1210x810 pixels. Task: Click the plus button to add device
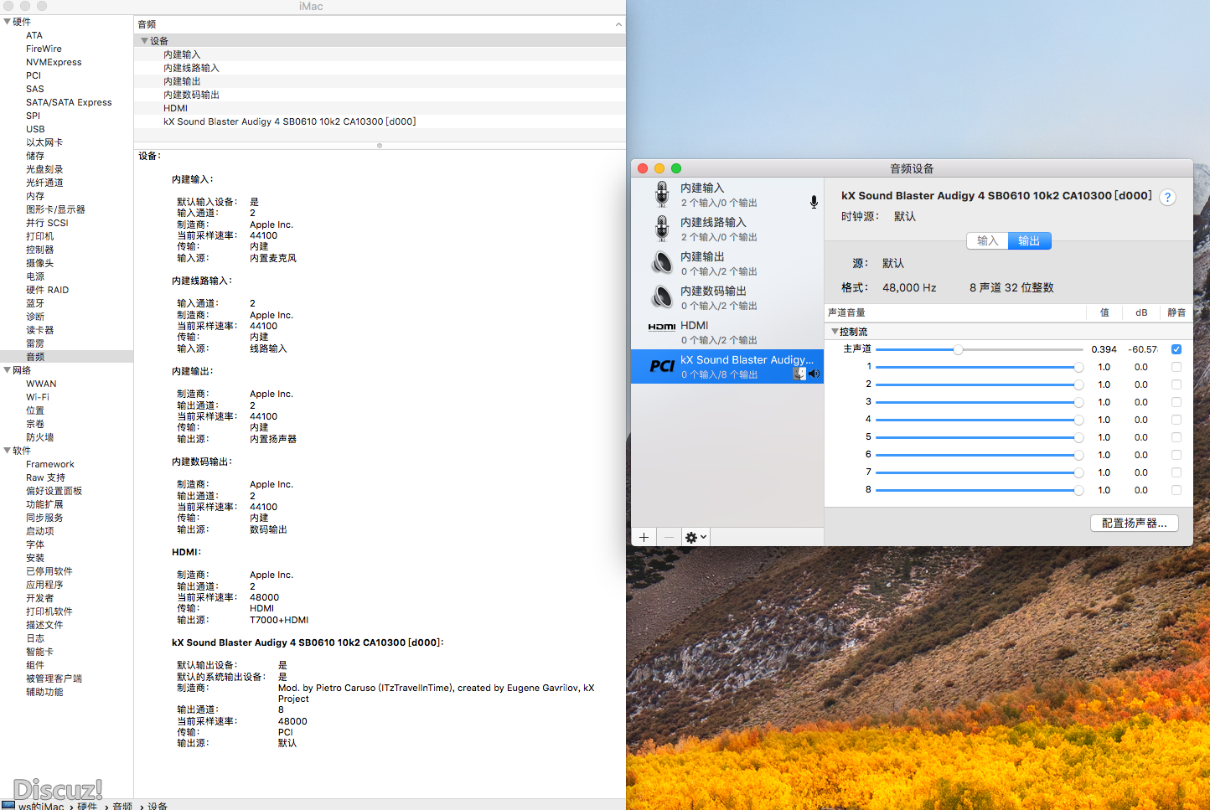[644, 537]
